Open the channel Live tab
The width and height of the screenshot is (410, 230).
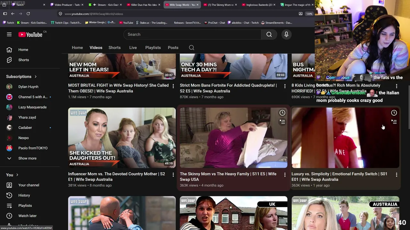pos(133,48)
